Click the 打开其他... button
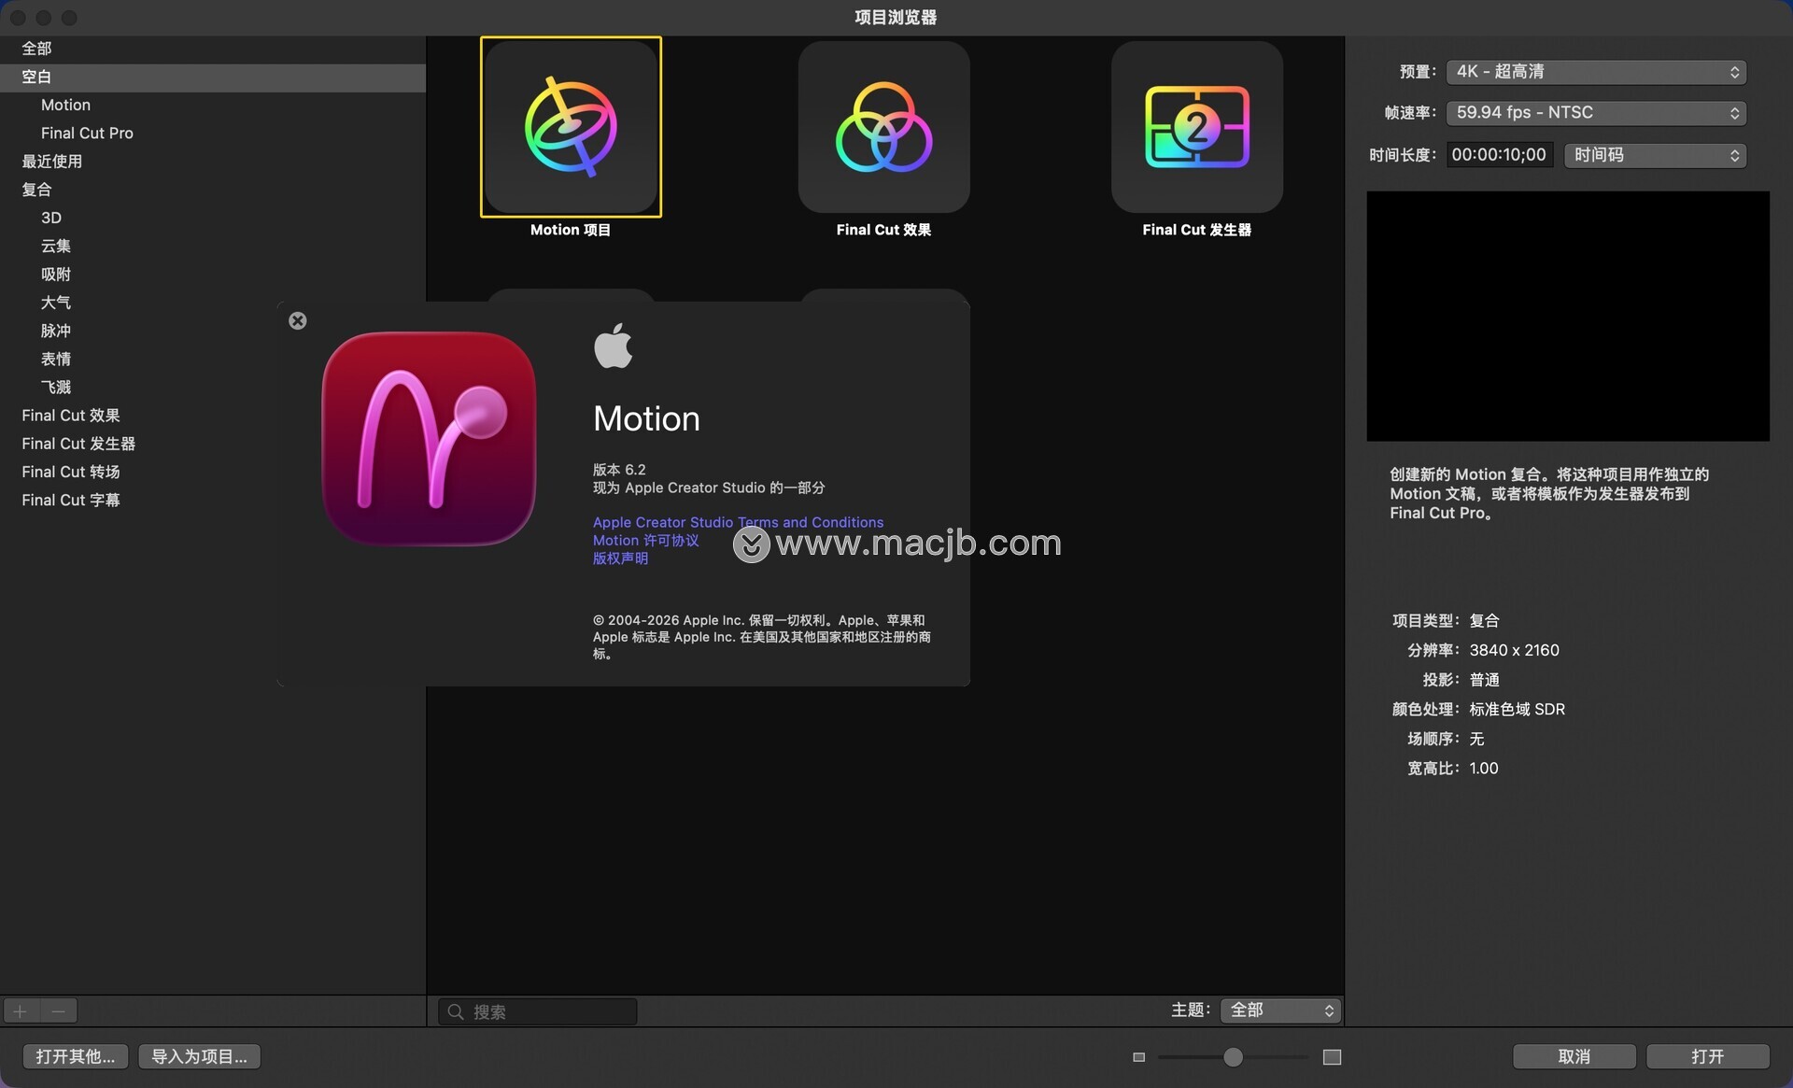Image resolution: width=1793 pixels, height=1088 pixels. (x=76, y=1056)
